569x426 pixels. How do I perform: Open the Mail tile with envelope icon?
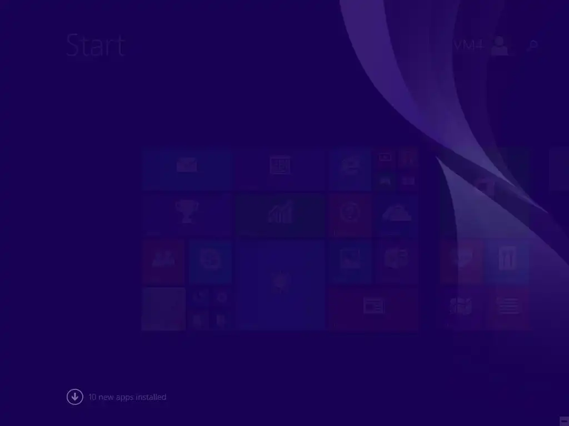pyautogui.click(x=187, y=169)
